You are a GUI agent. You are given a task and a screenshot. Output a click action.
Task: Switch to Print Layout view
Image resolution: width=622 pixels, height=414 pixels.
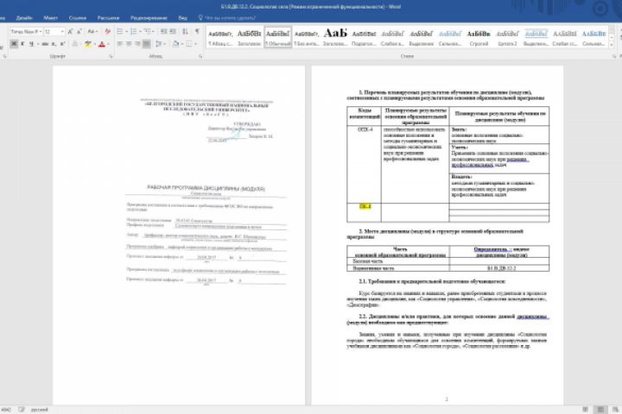pyautogui.click(x=600, y=410)
